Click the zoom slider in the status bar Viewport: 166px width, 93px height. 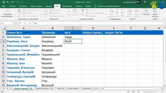pos(150,92)
